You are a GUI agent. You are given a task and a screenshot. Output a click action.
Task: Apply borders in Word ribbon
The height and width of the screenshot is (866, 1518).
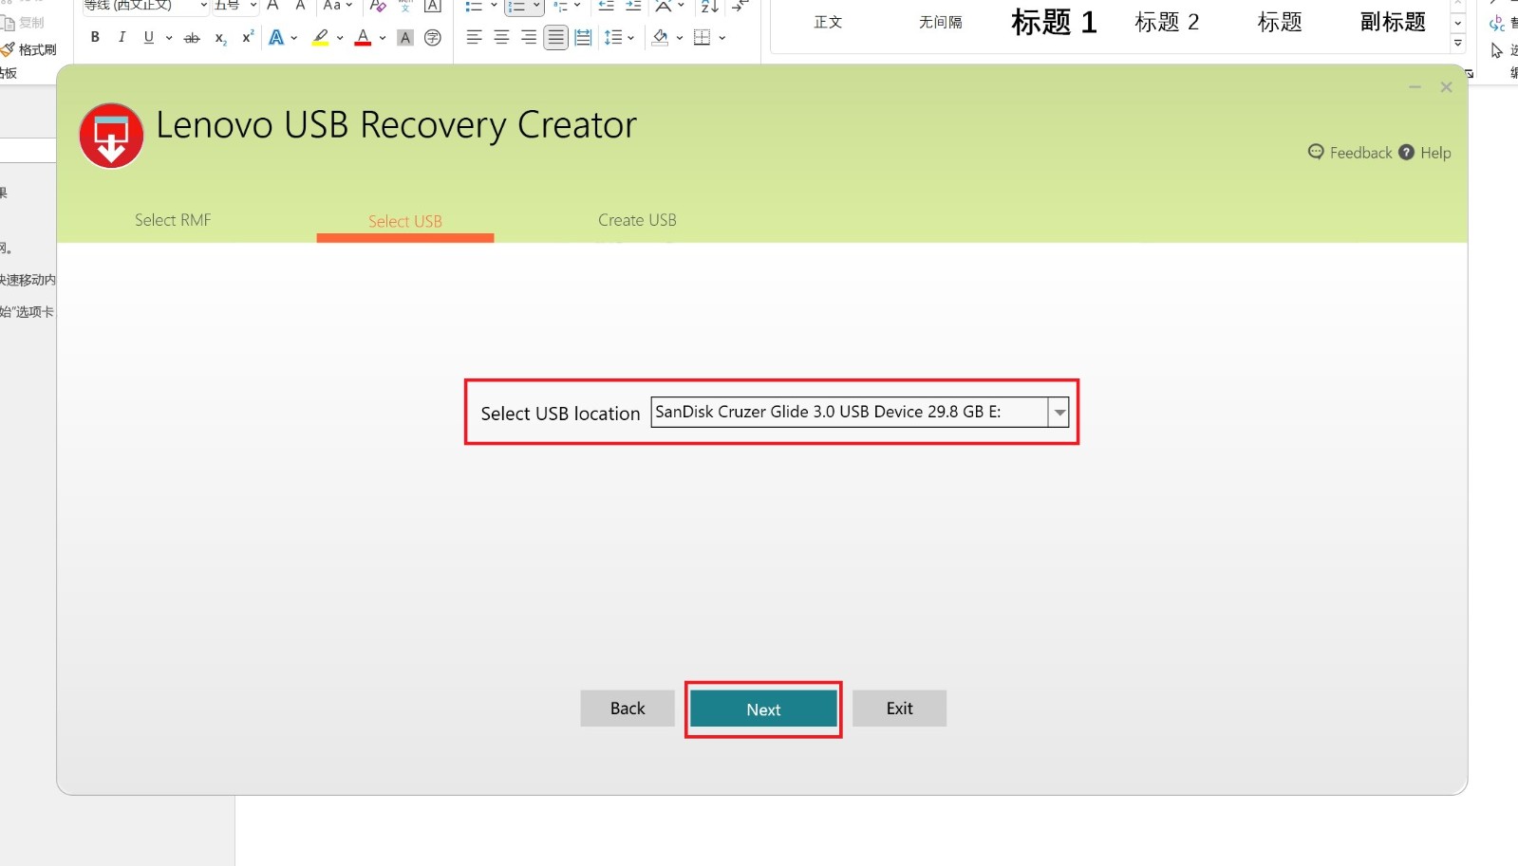(x=703, y=37)
